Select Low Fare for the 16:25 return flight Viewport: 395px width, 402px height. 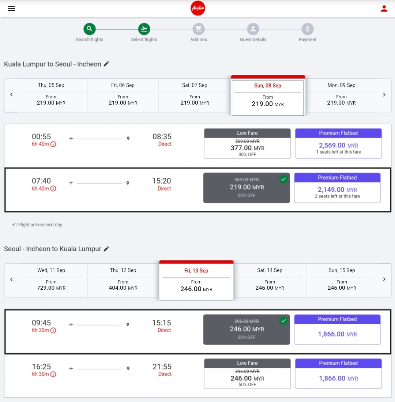247,378
